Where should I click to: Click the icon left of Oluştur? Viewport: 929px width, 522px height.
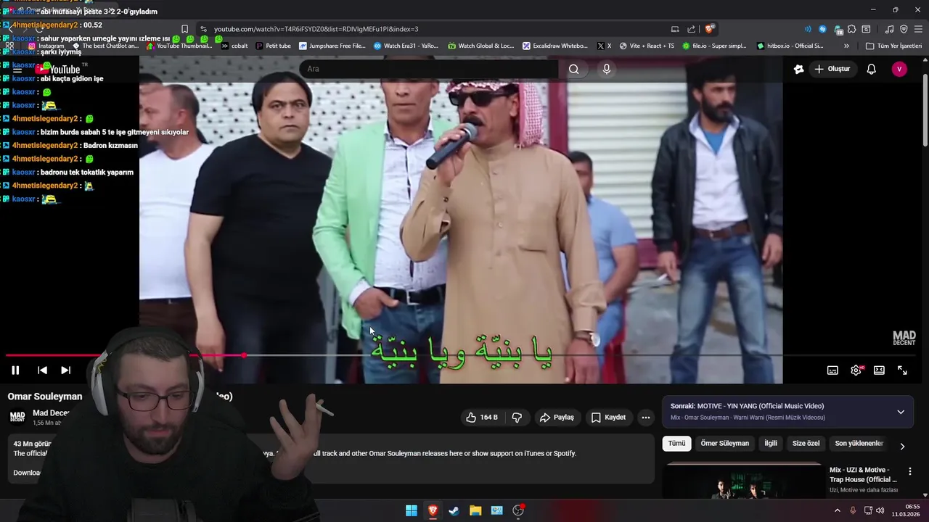pos(799,69)
